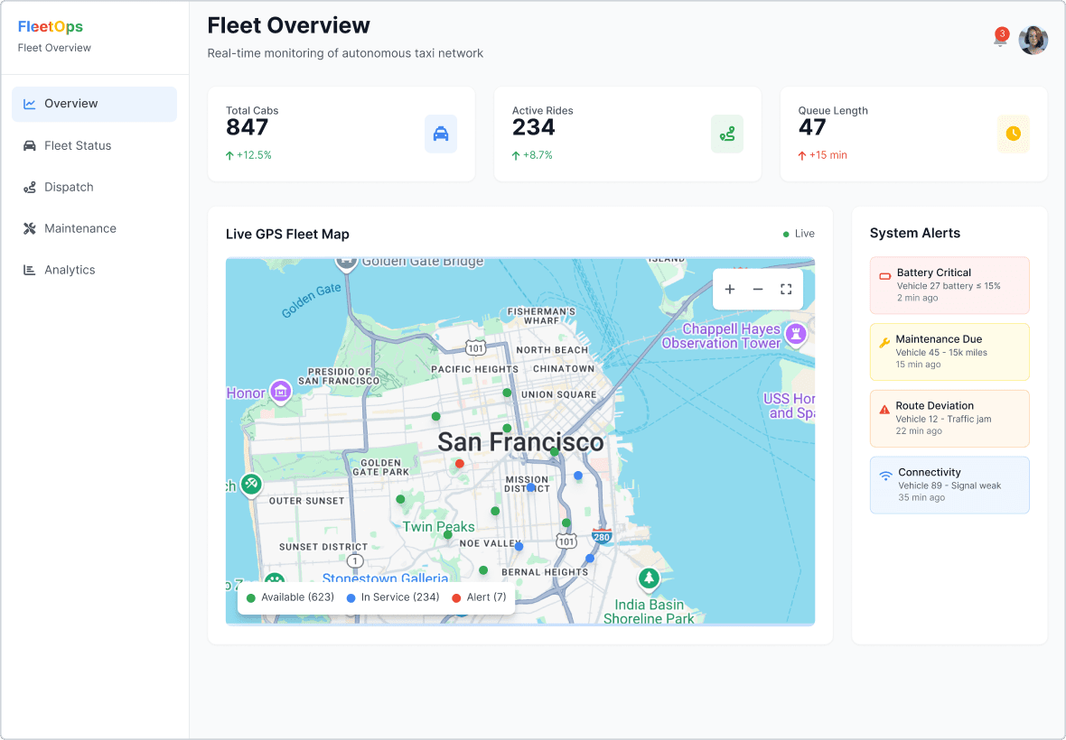Open the Analytics page

pos(95,270)
